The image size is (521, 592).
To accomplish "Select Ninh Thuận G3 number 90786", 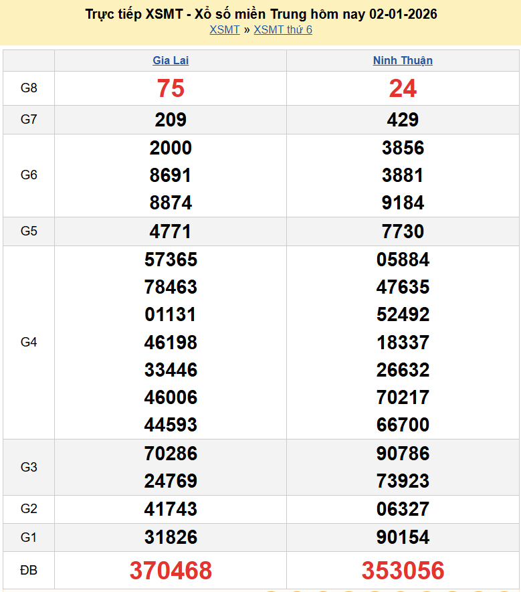I will (x=403, y=454).
